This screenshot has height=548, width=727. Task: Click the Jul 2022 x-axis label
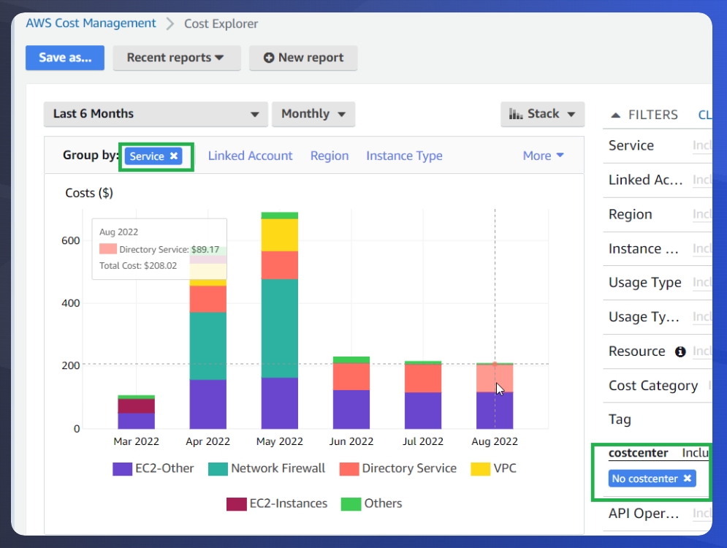pyautogui.click(x=423, y=441)
